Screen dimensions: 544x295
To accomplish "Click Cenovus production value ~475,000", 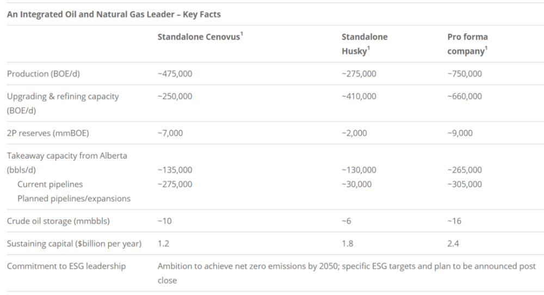I will pyautogui.click(x=175, y=74).
